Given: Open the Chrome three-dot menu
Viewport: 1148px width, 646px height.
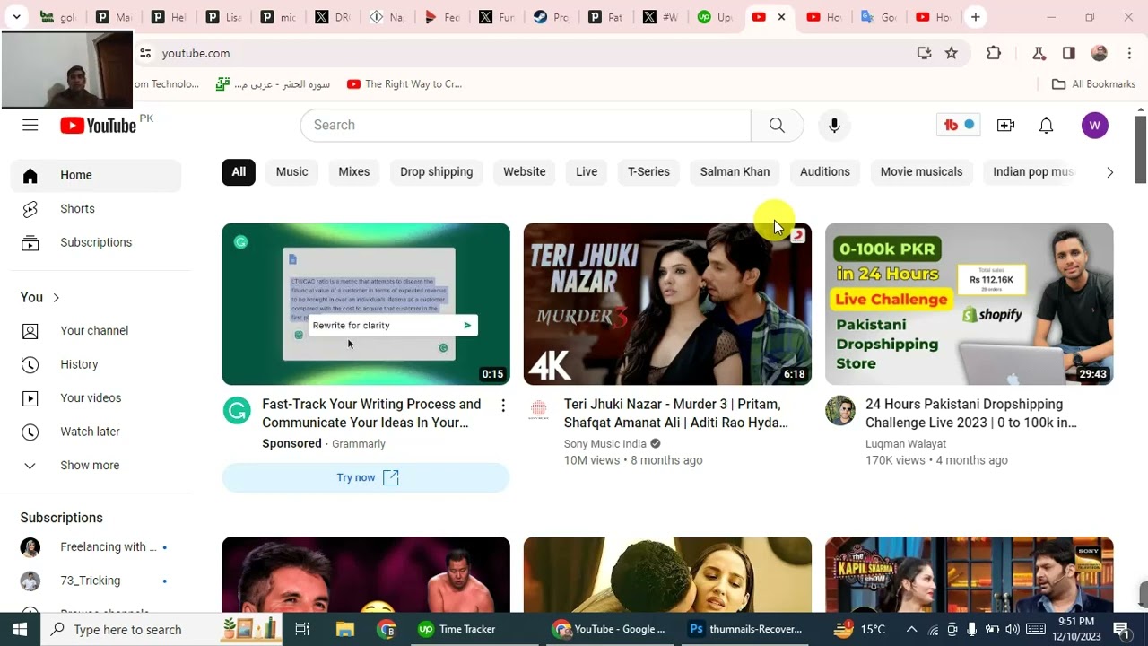Looking at the screenshot, I should click(x=1129, y=53).
